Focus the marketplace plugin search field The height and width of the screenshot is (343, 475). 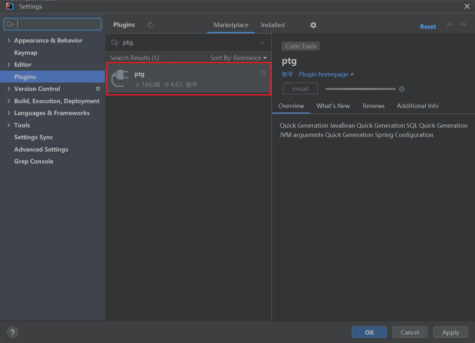(188, 43)
